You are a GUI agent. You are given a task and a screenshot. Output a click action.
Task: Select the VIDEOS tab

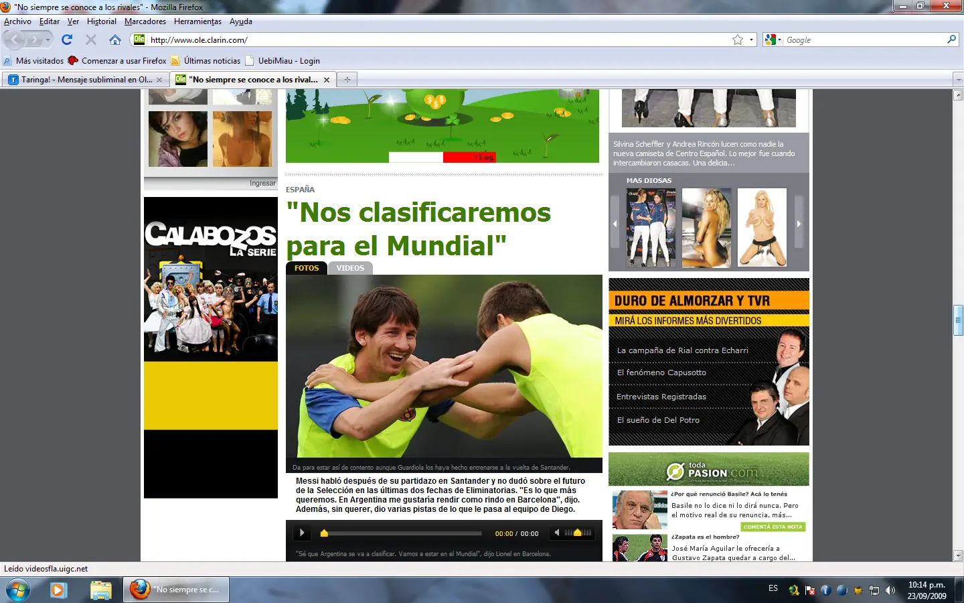[350, 268]
